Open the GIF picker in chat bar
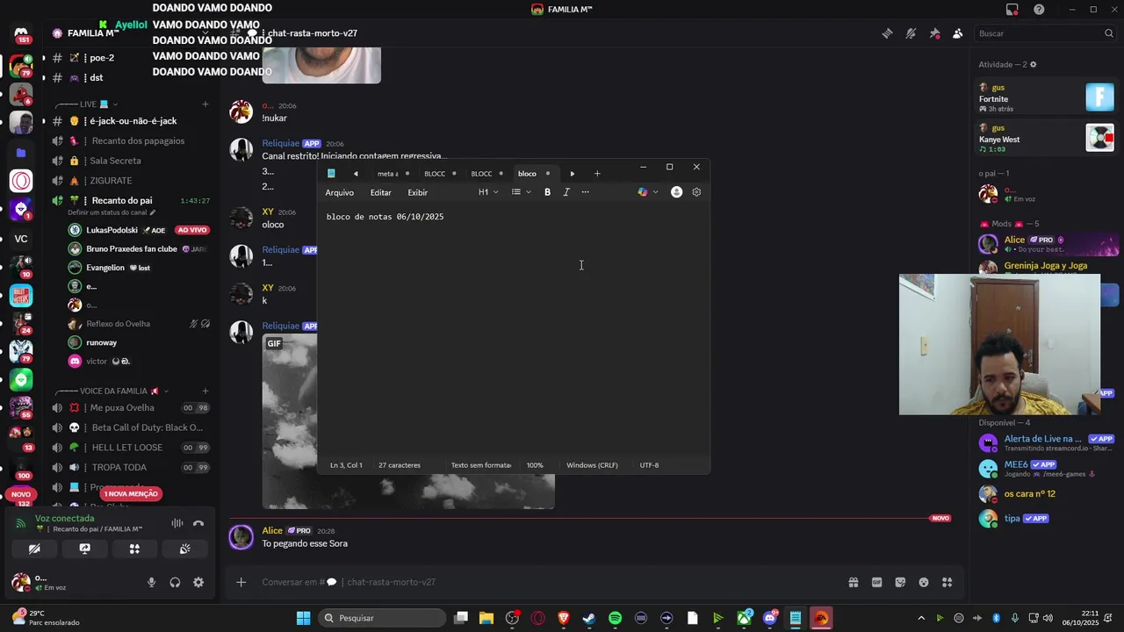 point(876,582)
